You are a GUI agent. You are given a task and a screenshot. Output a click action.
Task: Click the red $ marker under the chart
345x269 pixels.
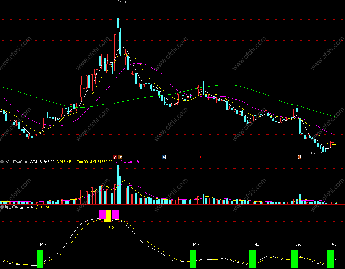(x=201, y=157)
